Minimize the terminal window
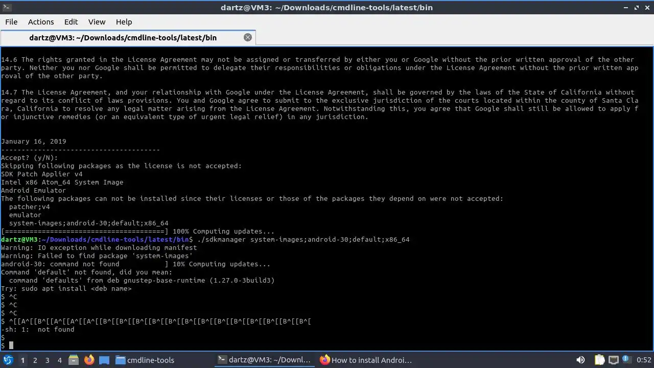This screenshot has height=368, width=654. coord(626,7)
